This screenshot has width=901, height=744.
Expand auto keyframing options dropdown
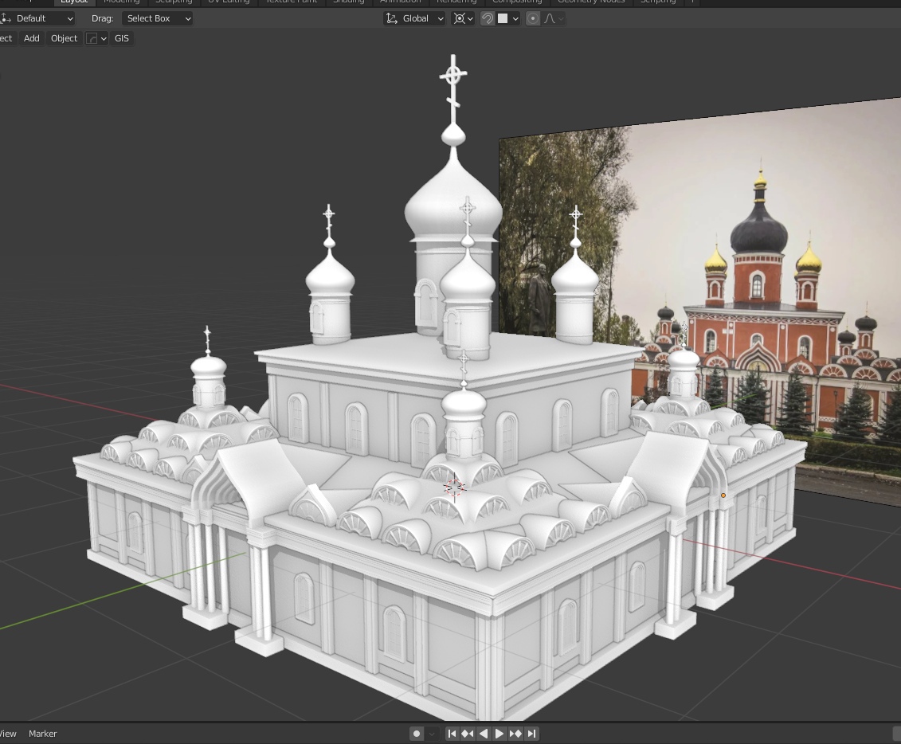coord(432,734)
